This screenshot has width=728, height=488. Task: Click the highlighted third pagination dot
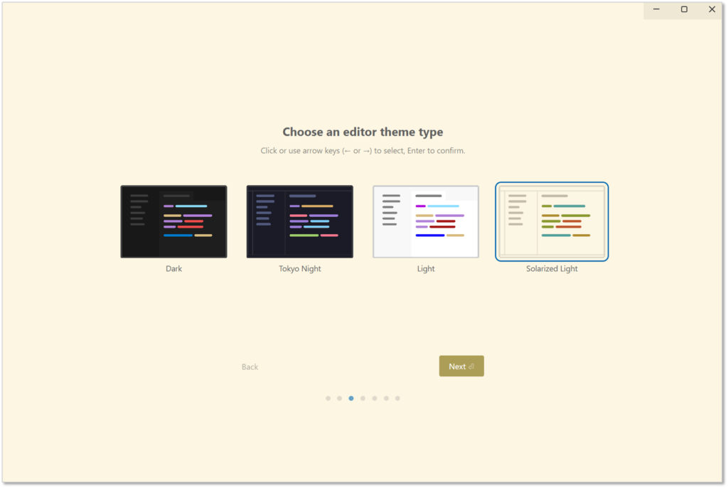pyautogui.click(x=351, y=398)
